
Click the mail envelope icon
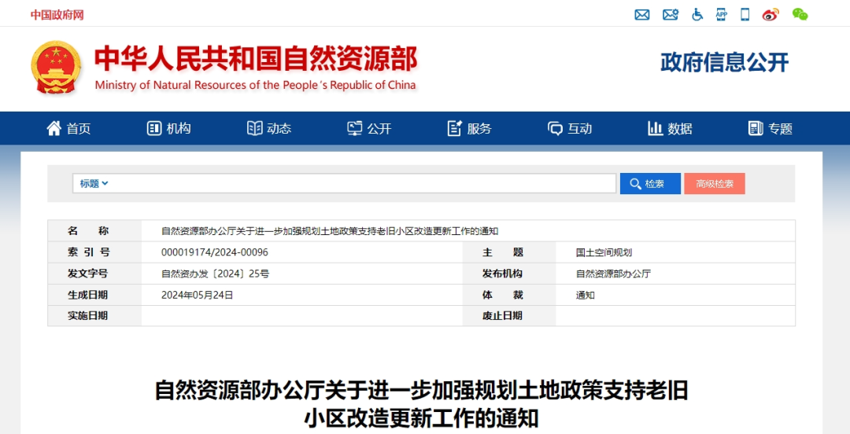pos(642,14)
